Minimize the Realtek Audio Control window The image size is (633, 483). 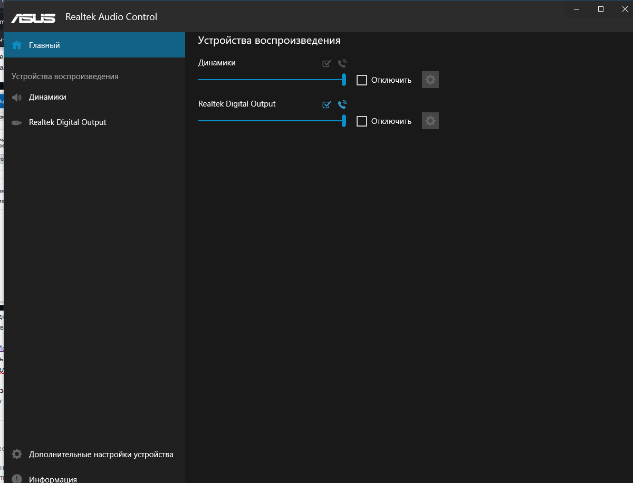[x=577, y=9]
